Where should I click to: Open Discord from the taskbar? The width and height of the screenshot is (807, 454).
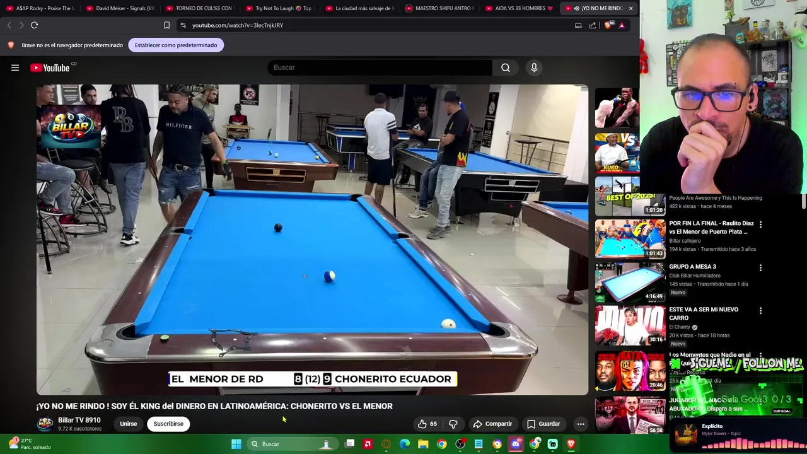[x=516, y=444]
